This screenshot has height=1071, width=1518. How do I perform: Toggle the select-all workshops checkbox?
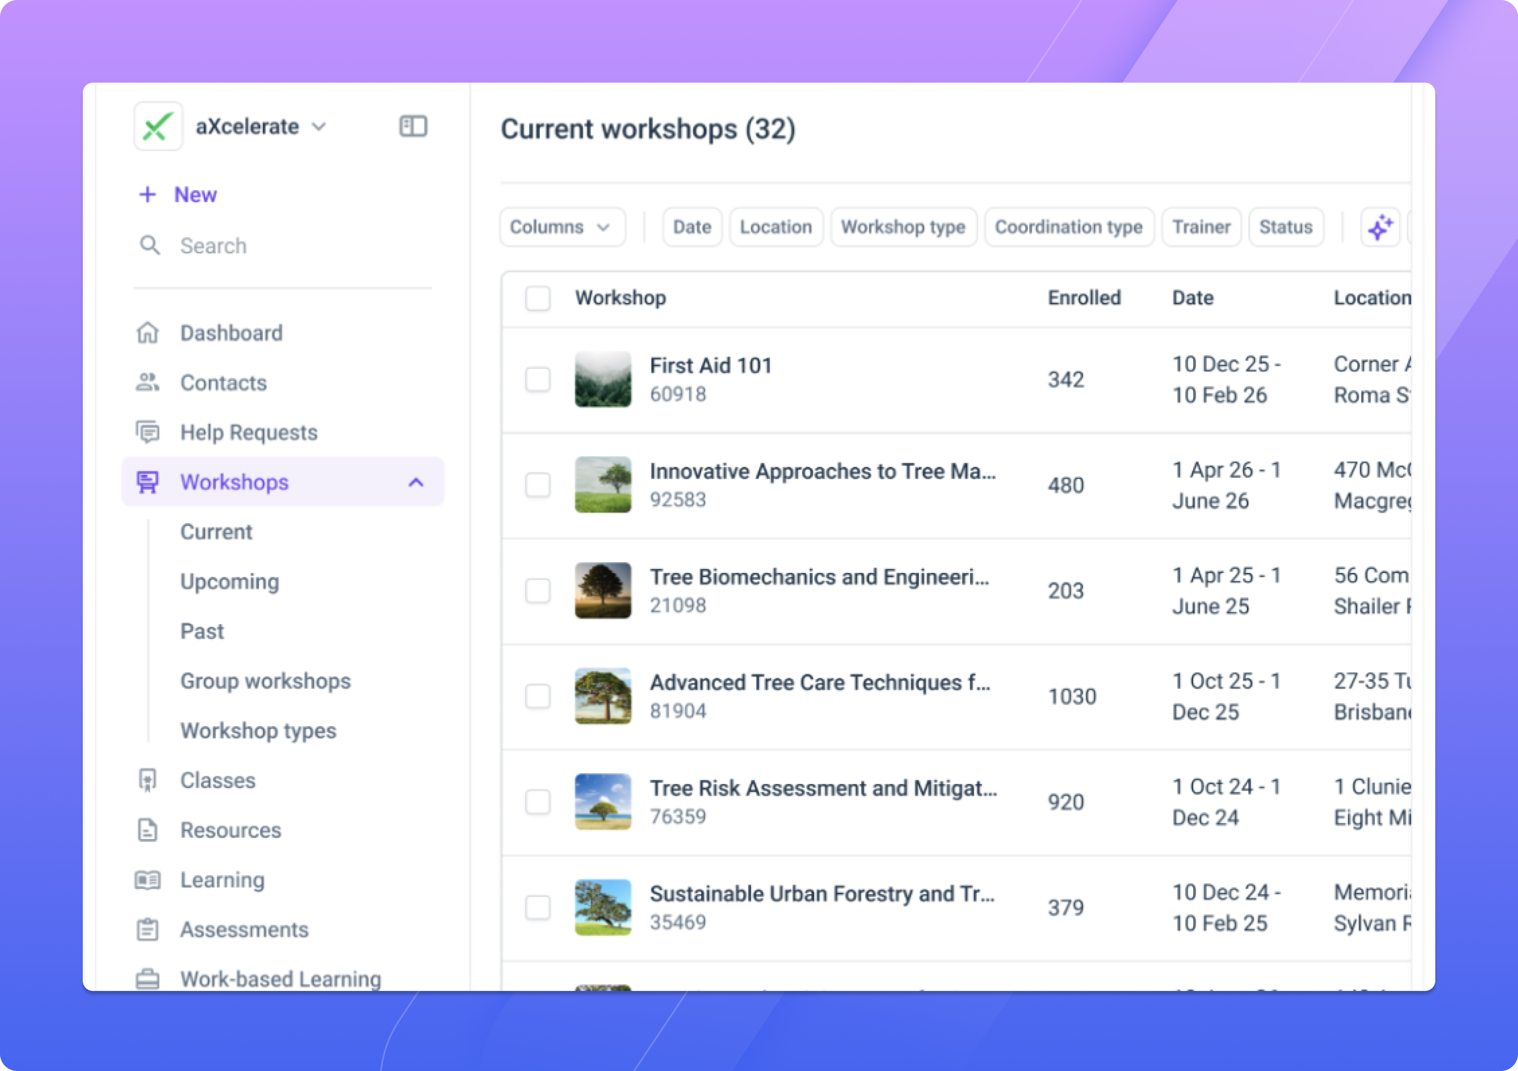tap(538, 298)
